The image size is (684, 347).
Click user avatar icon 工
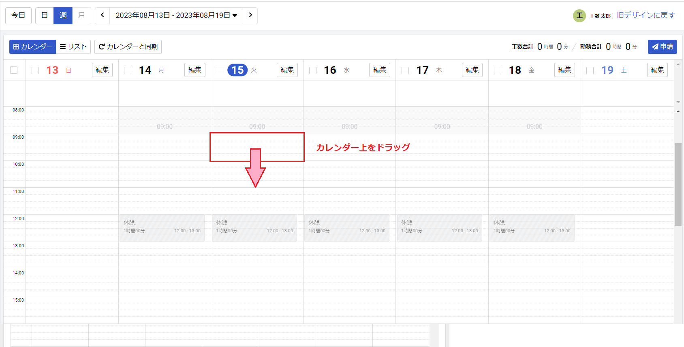point(579,16)
